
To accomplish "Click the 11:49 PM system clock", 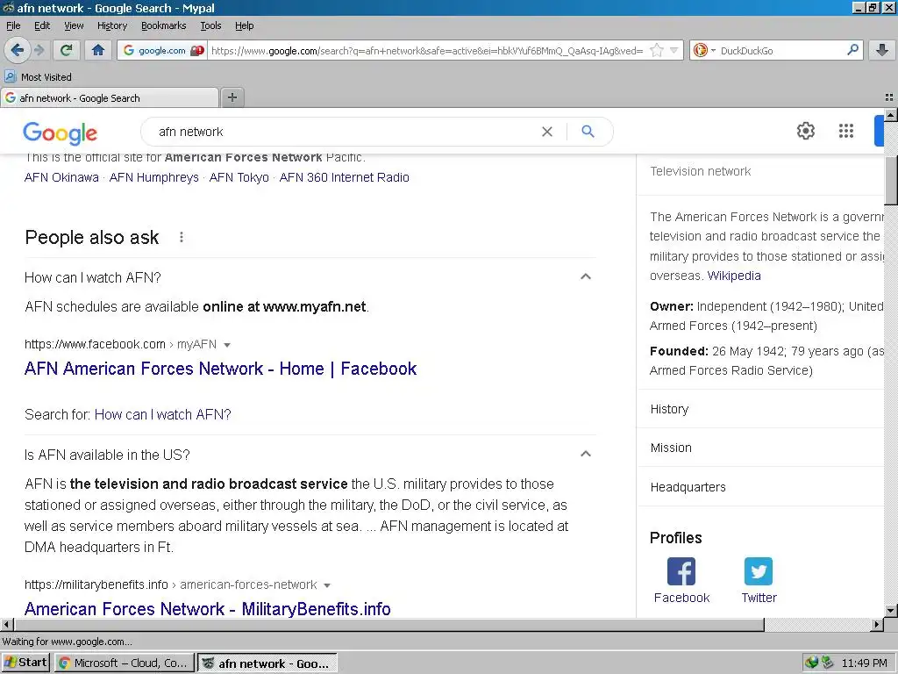I will pyautogui.click(x=864, y=663).
